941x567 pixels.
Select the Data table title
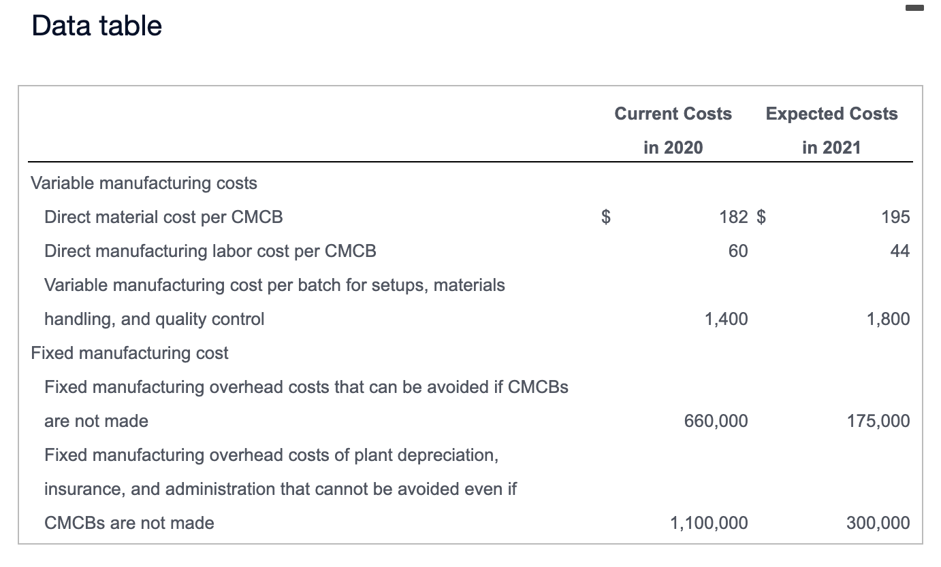97,25
